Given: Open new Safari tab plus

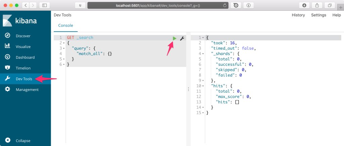Looking at the screenshot, I should tap(341, 7).
